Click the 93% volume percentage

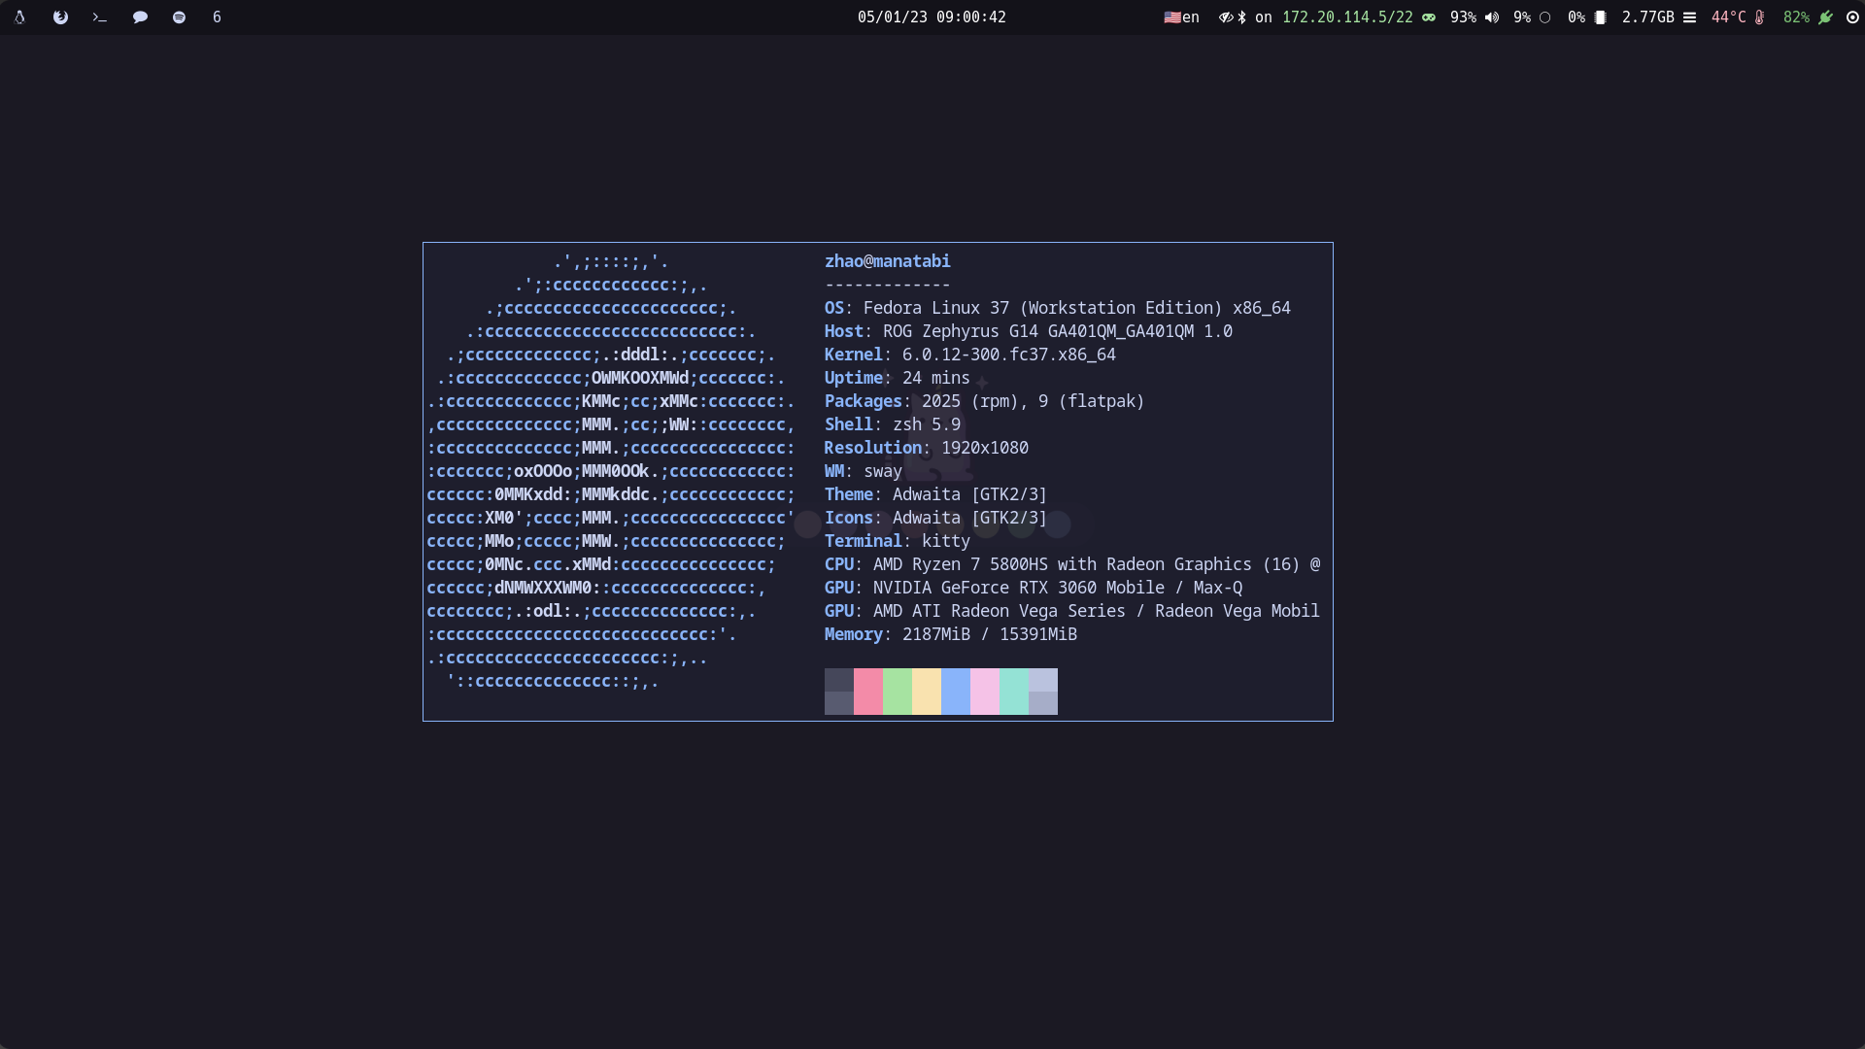1463,17
